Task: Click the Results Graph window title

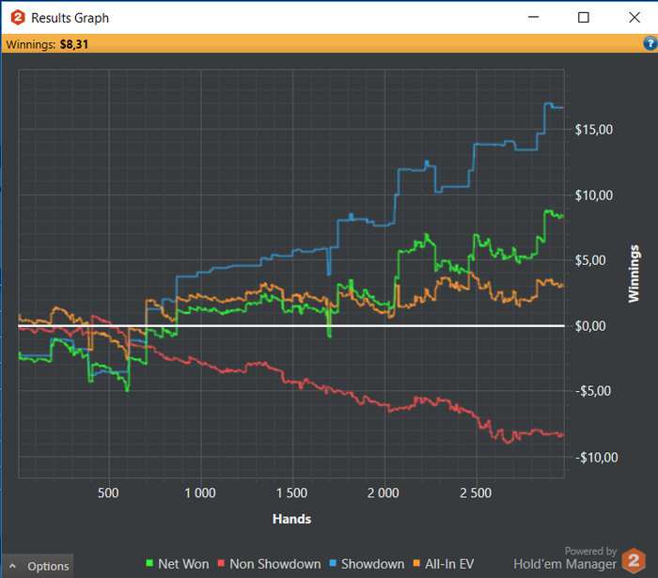Action: click(x=70, y=18)
